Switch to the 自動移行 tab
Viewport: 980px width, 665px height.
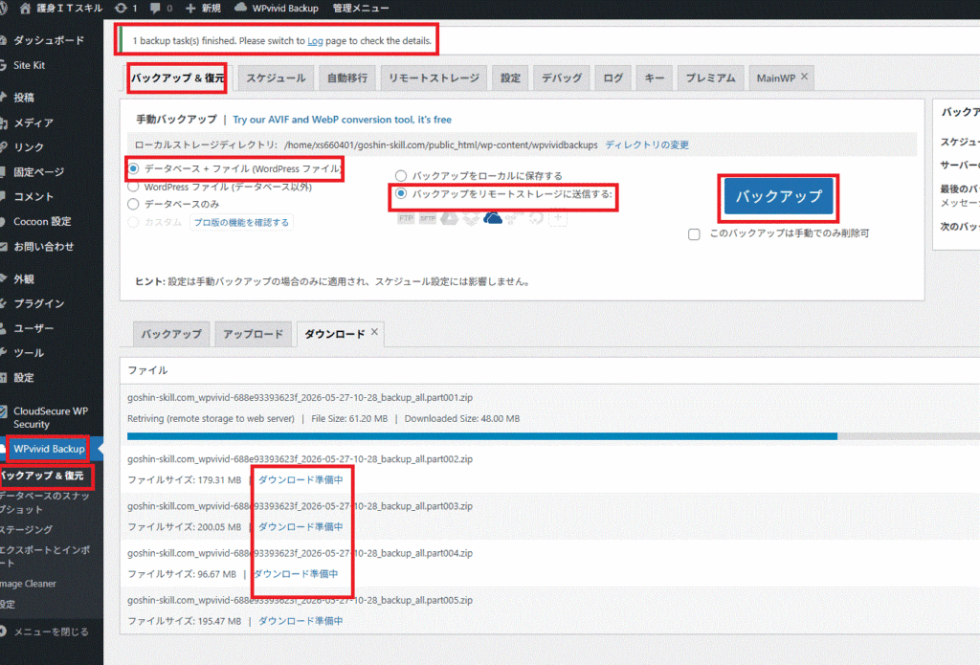(x=346, y=78)
